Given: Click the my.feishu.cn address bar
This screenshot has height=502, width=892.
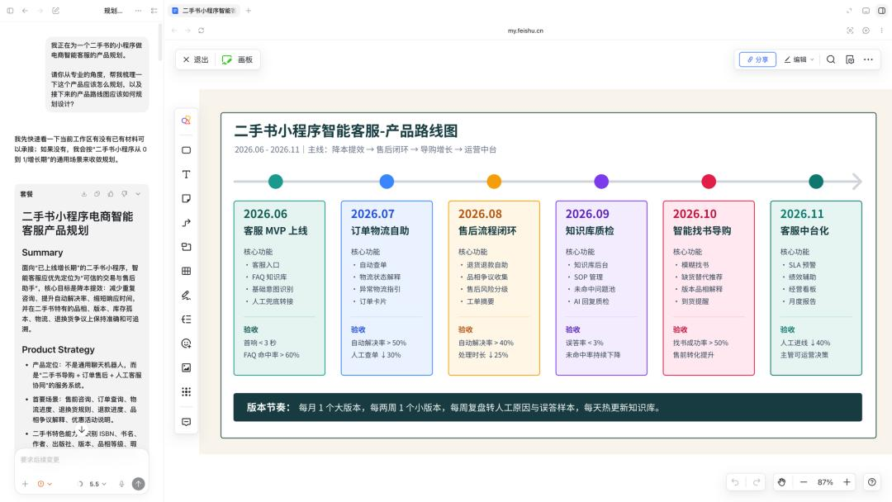Looking at the screenshot, I should pyautogui.click(x=525, y=31).
